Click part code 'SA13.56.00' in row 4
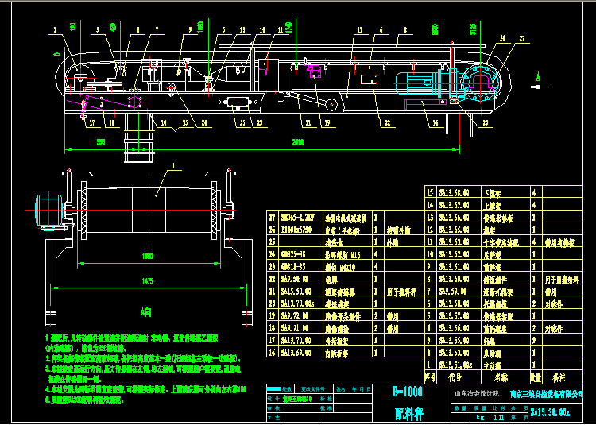596x425 pixels. pos(454,329)
